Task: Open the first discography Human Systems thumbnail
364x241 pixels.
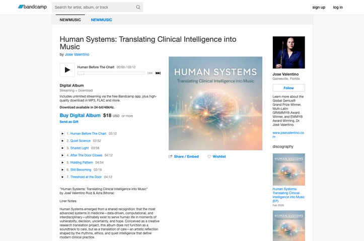Action: click(x=289, y=170)
